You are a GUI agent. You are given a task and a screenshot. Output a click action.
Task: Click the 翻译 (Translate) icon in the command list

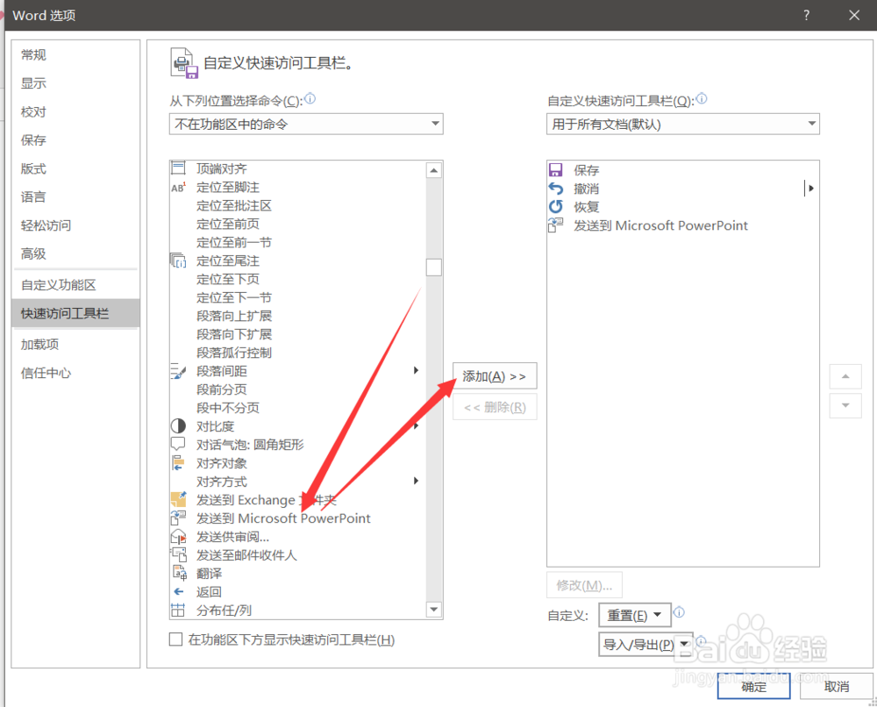coord(179,573)
